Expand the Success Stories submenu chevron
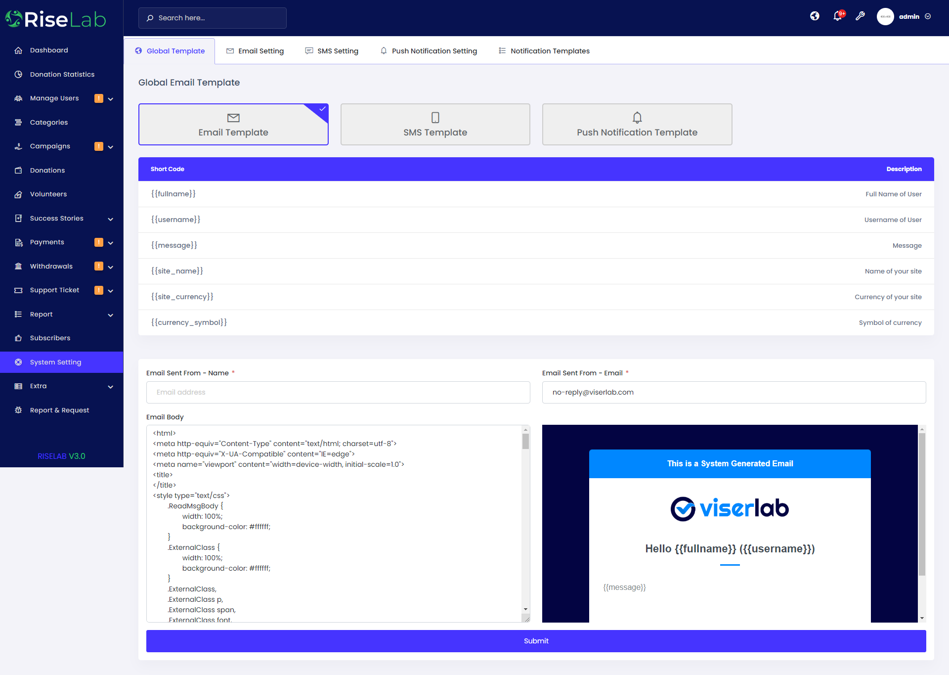The height and width of the screenshot is (675, 949). [x=111, y=219]
